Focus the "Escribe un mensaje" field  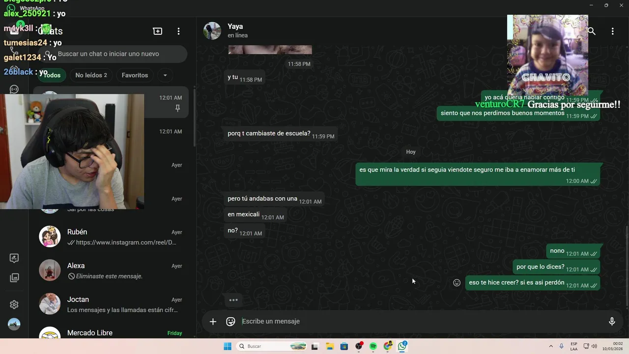(x=420, y=322)
